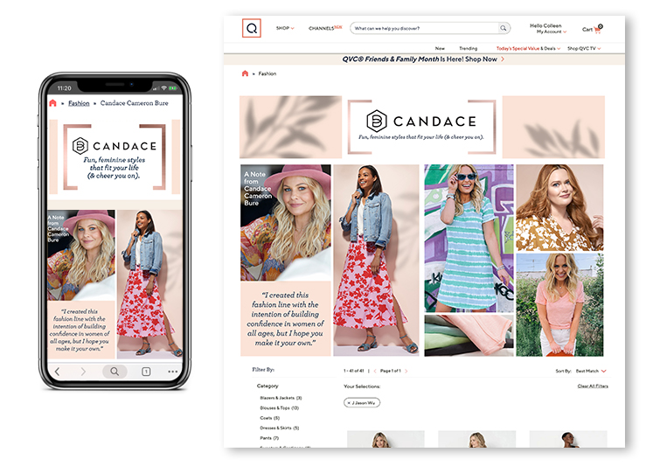This screenshot has width=653, height=466.
Task: Click the CANDACE brand logo banner on desktop
Action: pyautogui.click(x=421, y=127)
